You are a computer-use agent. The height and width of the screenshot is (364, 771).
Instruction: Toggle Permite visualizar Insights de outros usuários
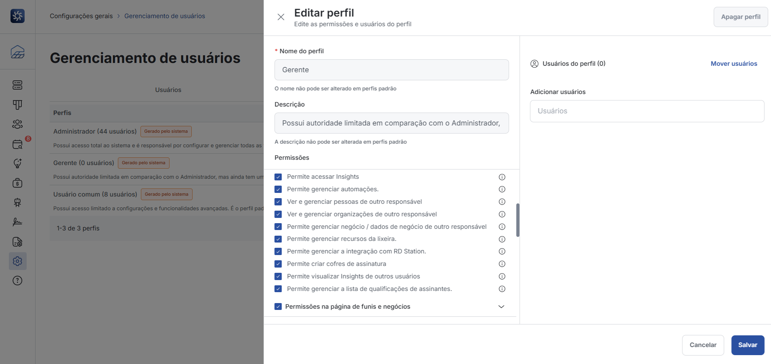click(x=278, y=276)
